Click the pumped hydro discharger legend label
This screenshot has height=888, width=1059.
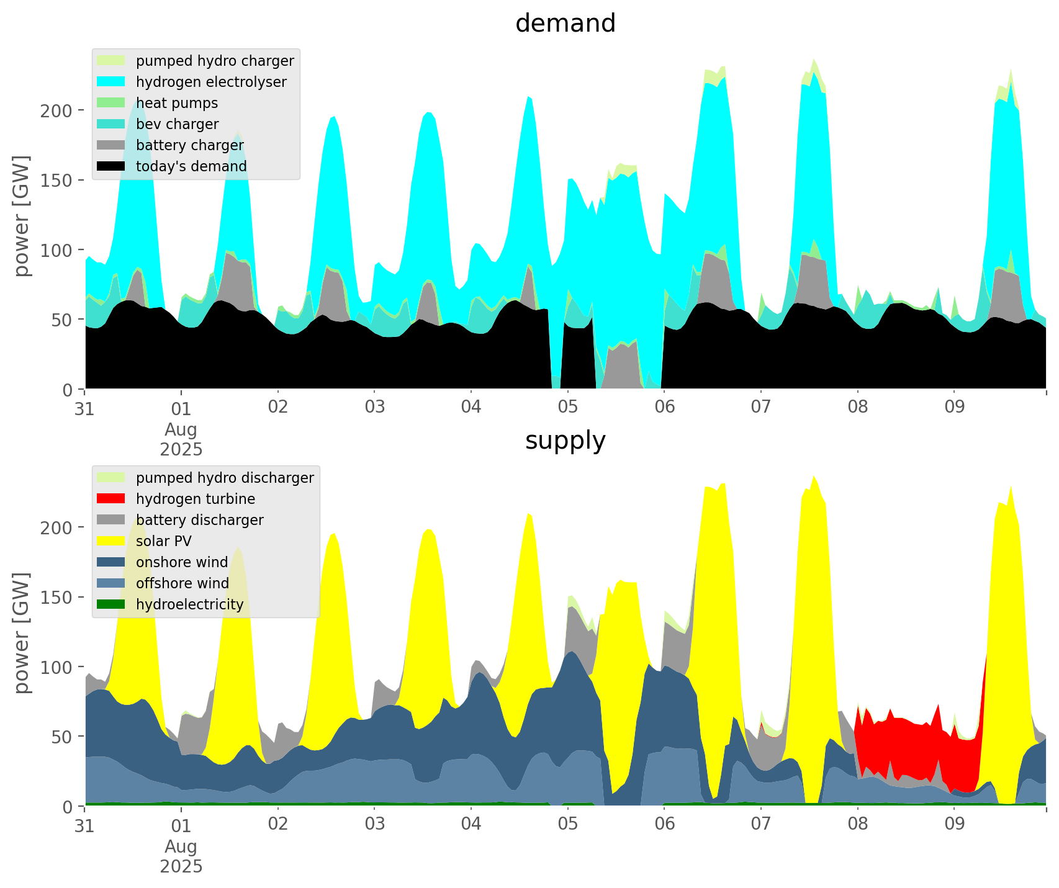pyautogui.click(x=225, y=478)
